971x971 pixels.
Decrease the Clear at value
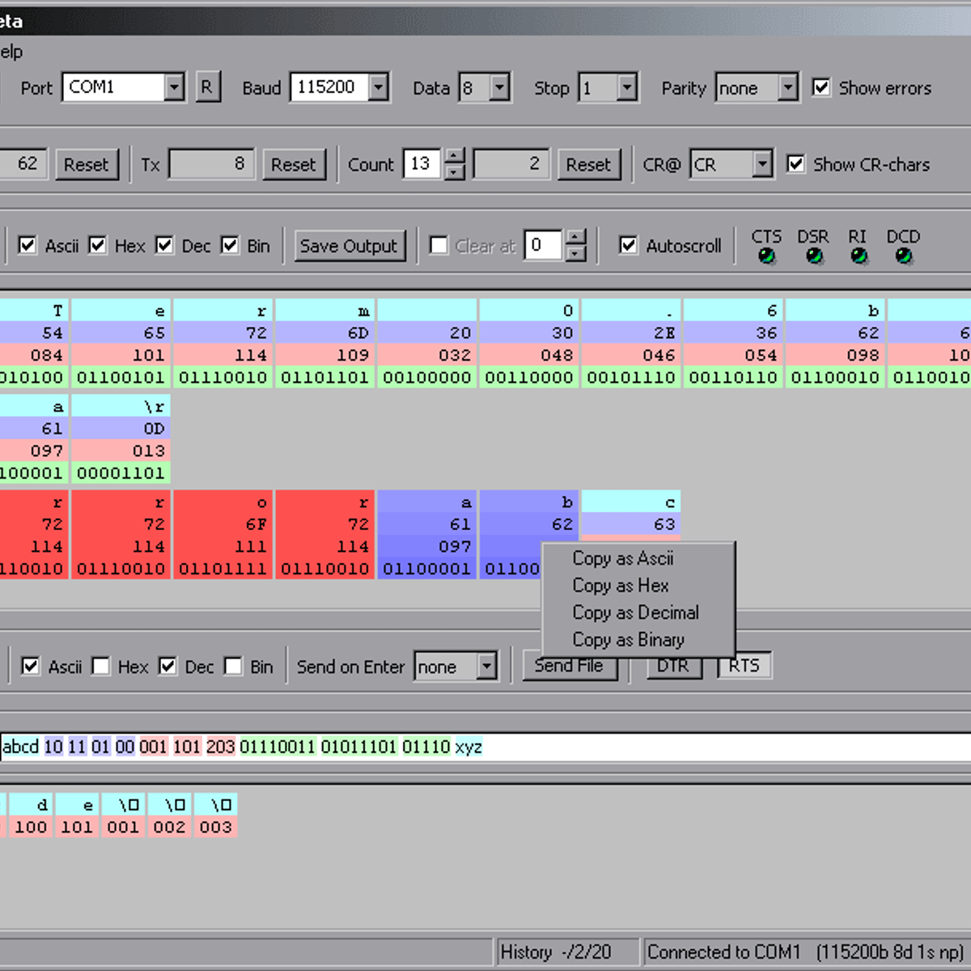point(575,253)
